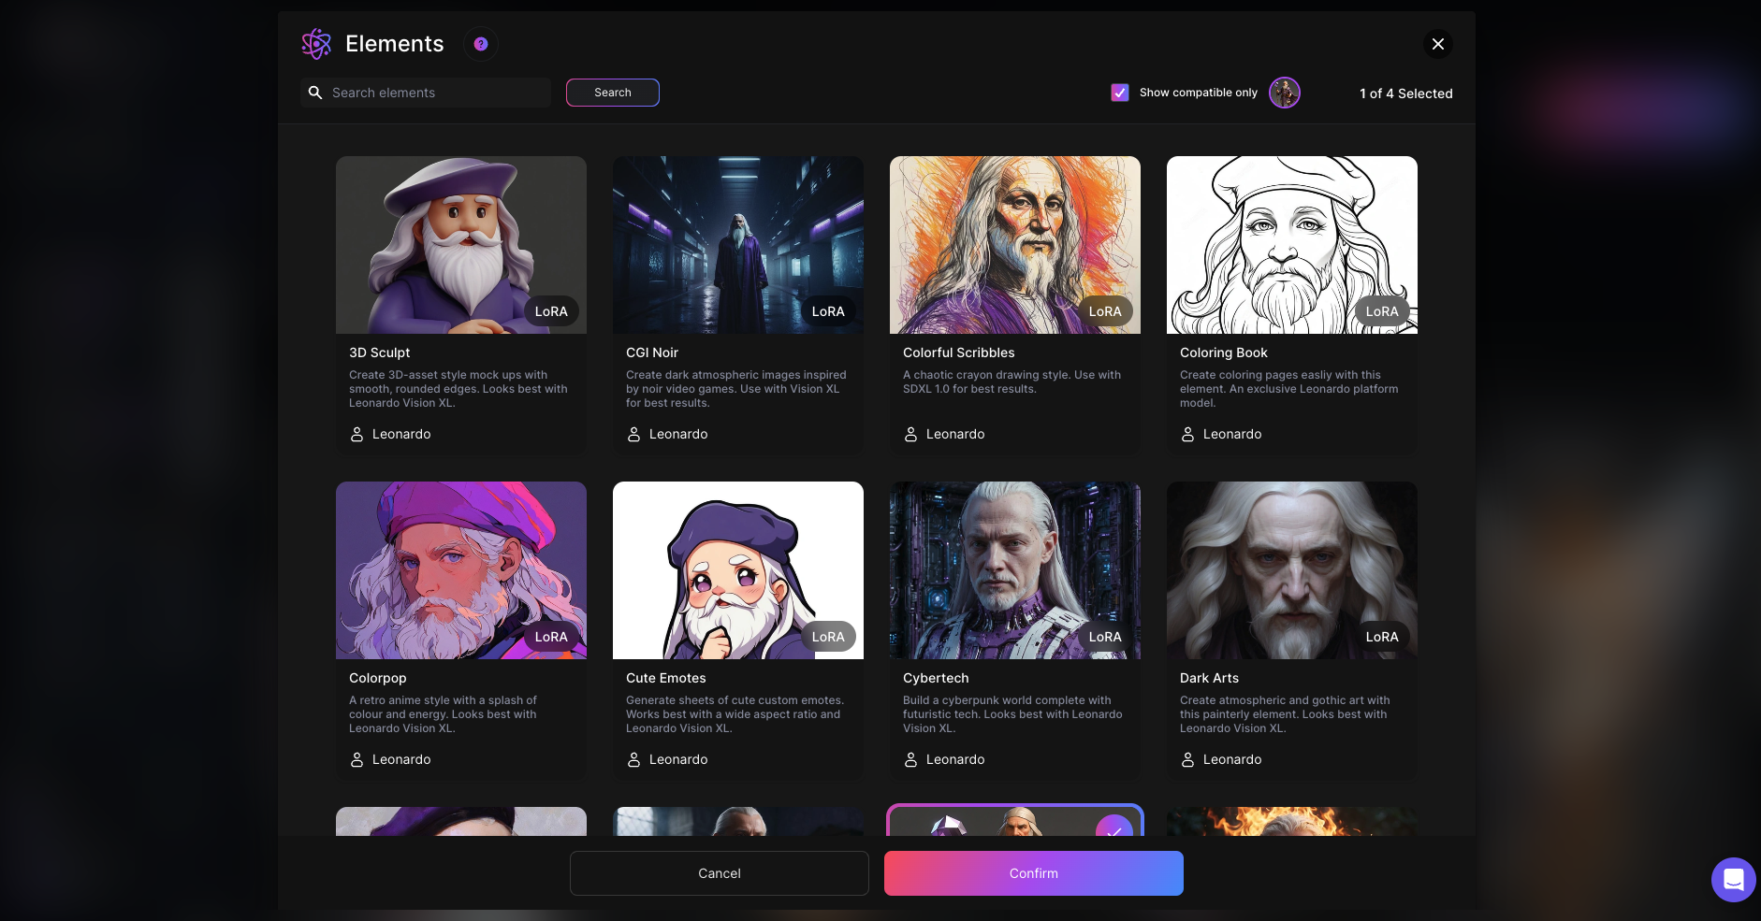The image size is (1761, 921).
Task: Click the magnifying glass search icon
Action: tap(315, 93)
